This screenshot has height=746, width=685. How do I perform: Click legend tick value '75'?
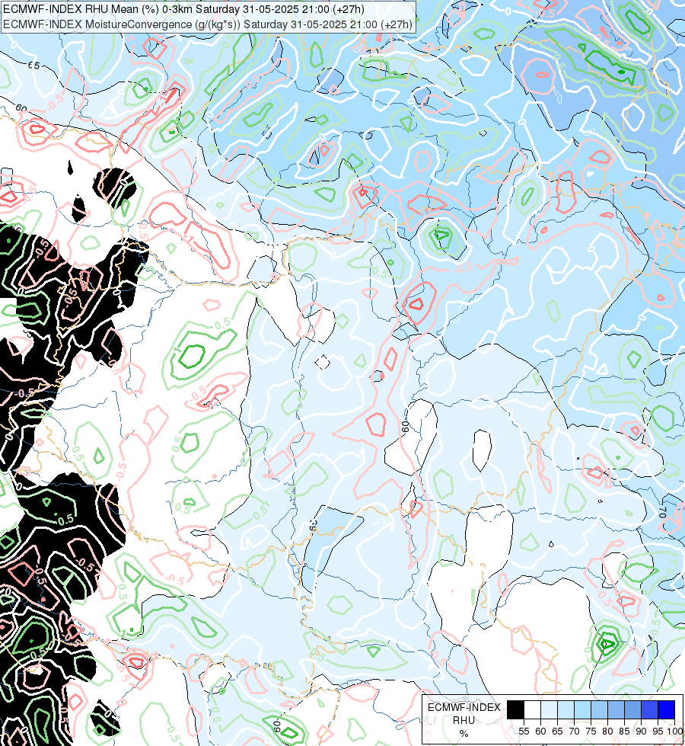[x=591, y=732]
